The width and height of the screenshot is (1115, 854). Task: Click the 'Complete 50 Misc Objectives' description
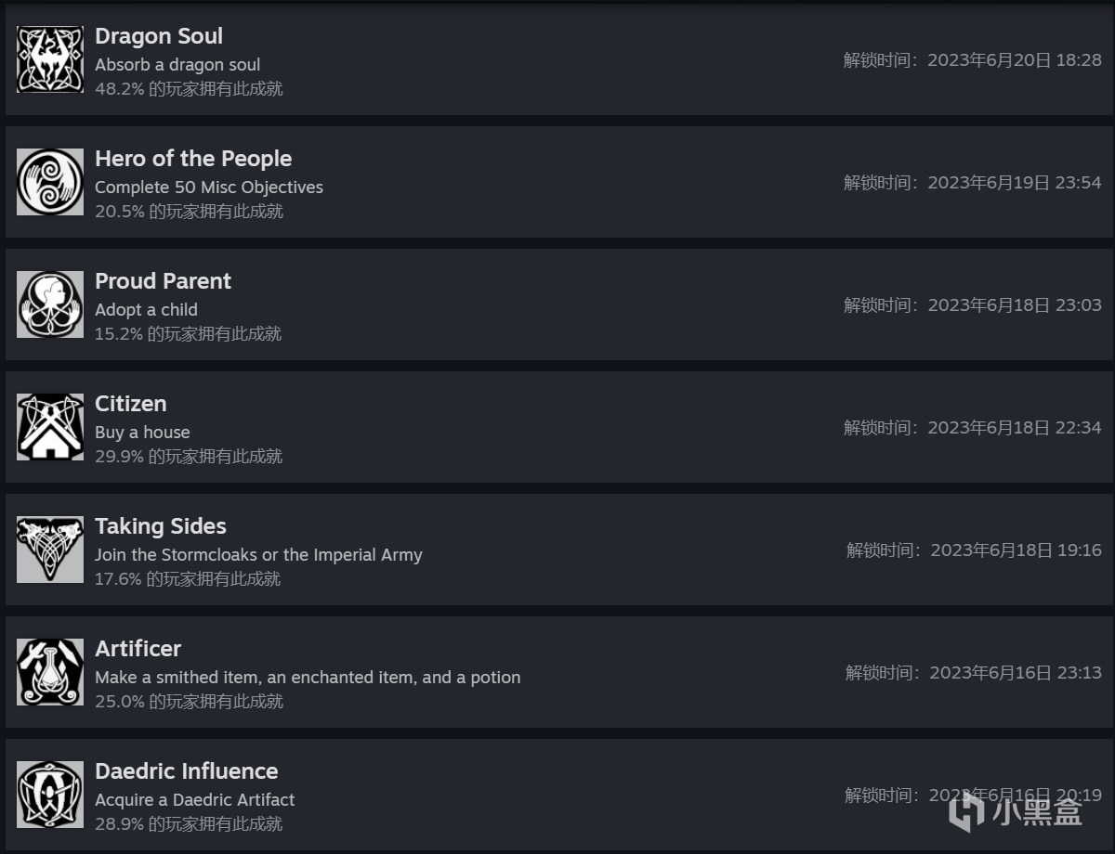(209, 188)
